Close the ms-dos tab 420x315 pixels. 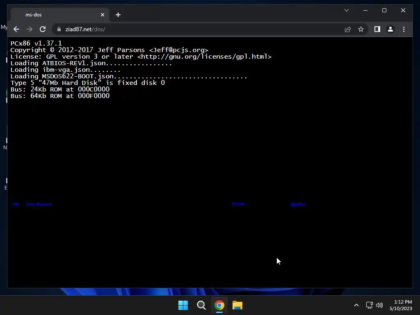[102, 15]
